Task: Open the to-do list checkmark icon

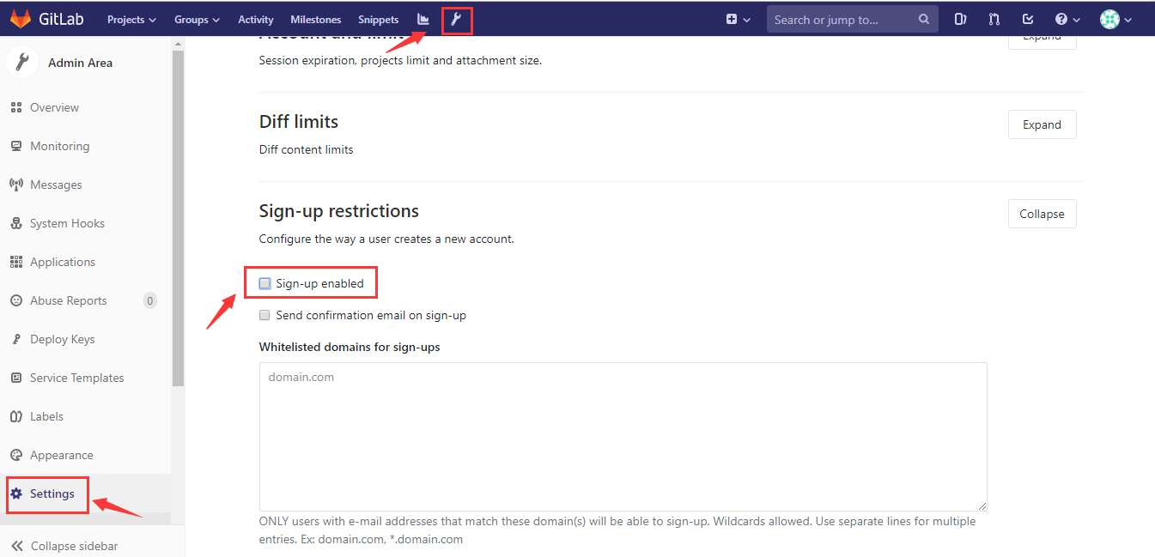Action: 1028,20
